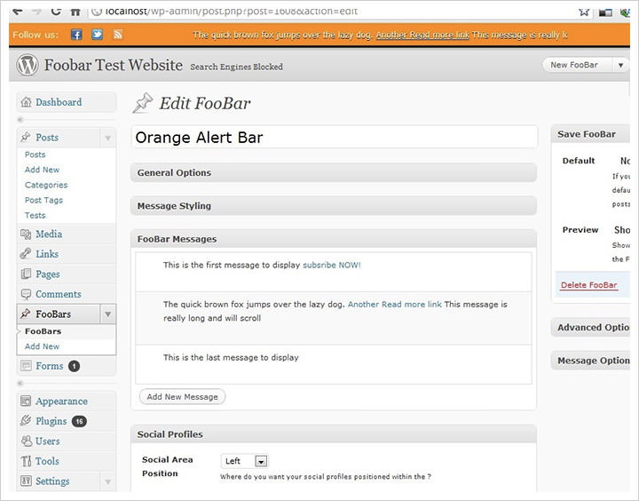Open the Dashboard menu item

[x=59, y=102]
